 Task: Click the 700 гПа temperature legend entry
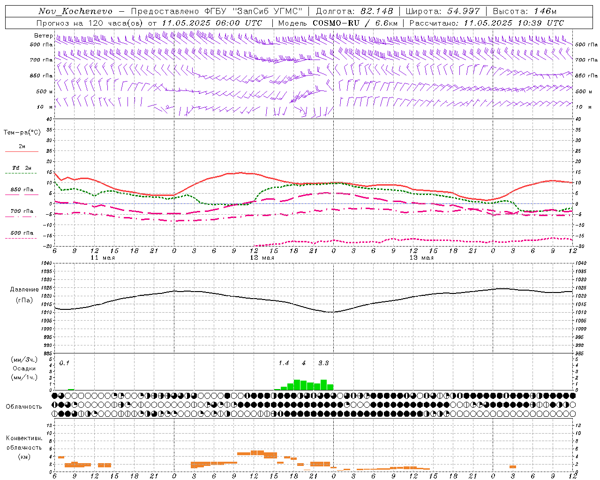[x=22, y=211]
